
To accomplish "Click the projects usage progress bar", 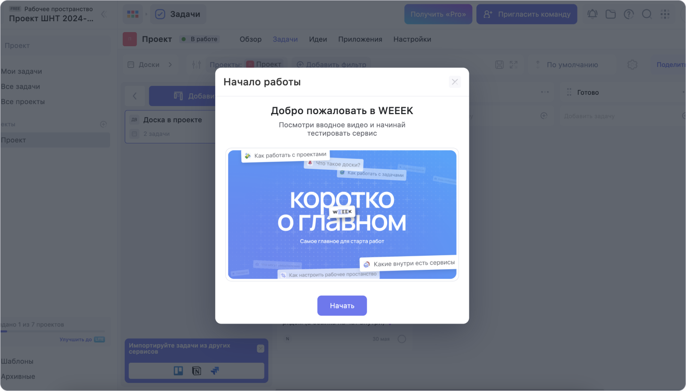I will pyautogui.click(x=52, y=332).
